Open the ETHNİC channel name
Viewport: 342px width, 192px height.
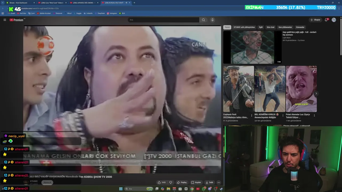[34, 181]
